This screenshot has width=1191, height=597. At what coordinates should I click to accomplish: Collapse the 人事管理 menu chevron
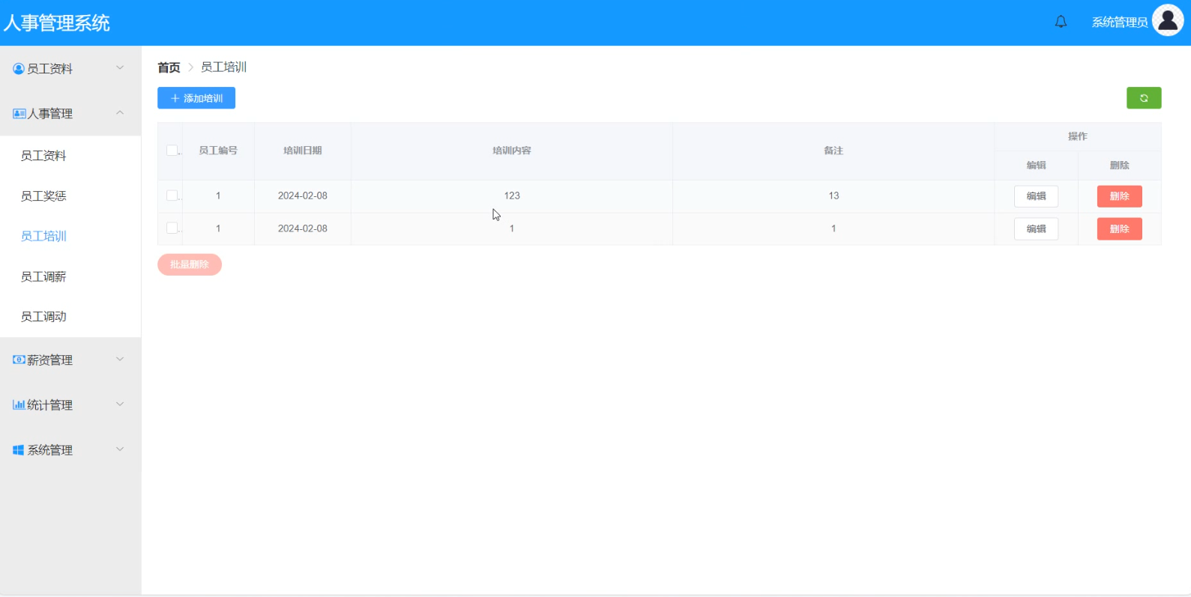point(120,113)
